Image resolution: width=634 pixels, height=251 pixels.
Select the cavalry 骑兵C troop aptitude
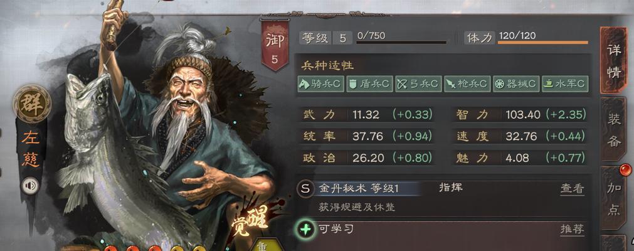coord(320,84)
